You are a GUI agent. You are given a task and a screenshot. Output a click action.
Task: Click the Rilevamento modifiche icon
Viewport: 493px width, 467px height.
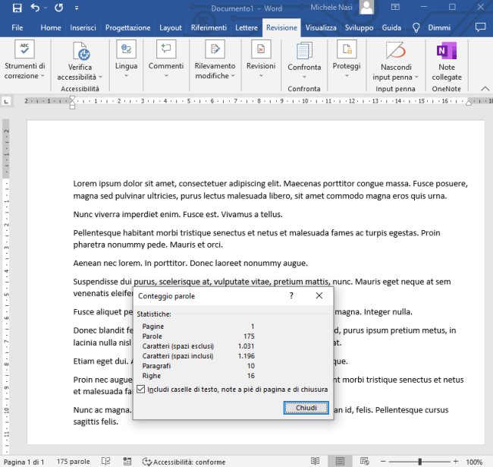pos(215,49)
